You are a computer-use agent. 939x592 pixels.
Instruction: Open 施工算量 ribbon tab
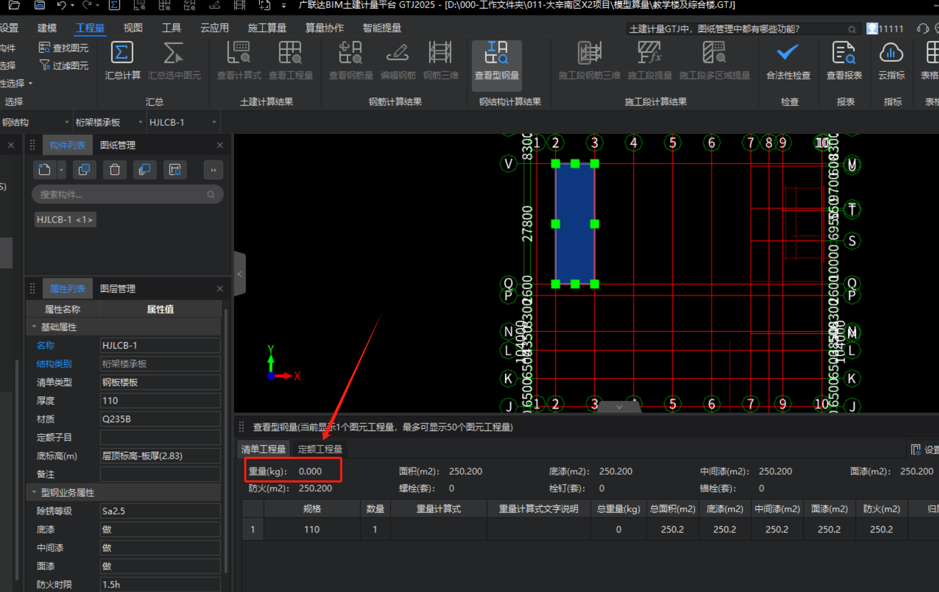[x=267, y=28]
